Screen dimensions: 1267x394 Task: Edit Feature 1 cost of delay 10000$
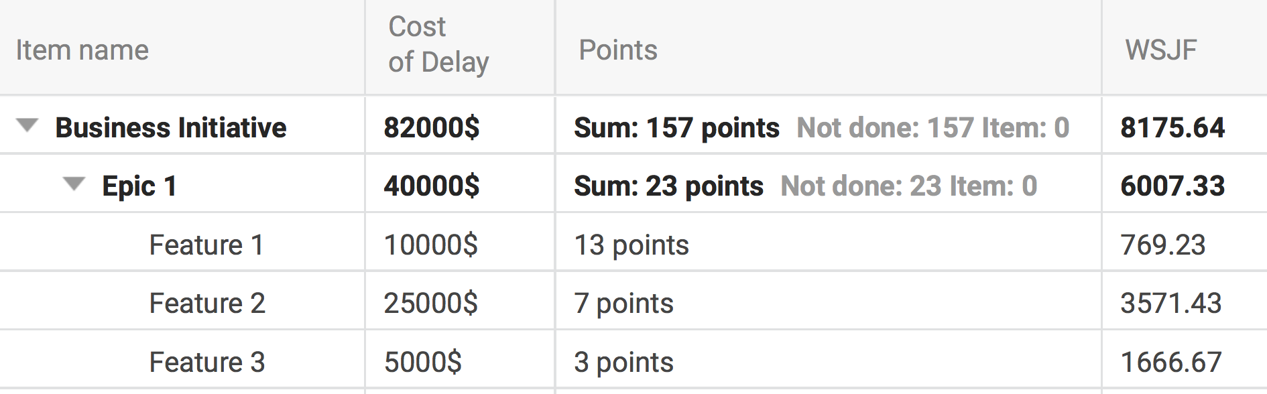tap(430, 245)
